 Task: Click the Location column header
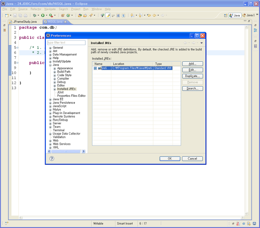132,64
